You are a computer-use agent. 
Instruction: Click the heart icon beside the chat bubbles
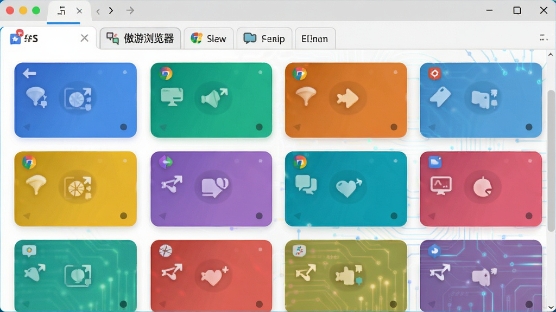pos(349,187)
